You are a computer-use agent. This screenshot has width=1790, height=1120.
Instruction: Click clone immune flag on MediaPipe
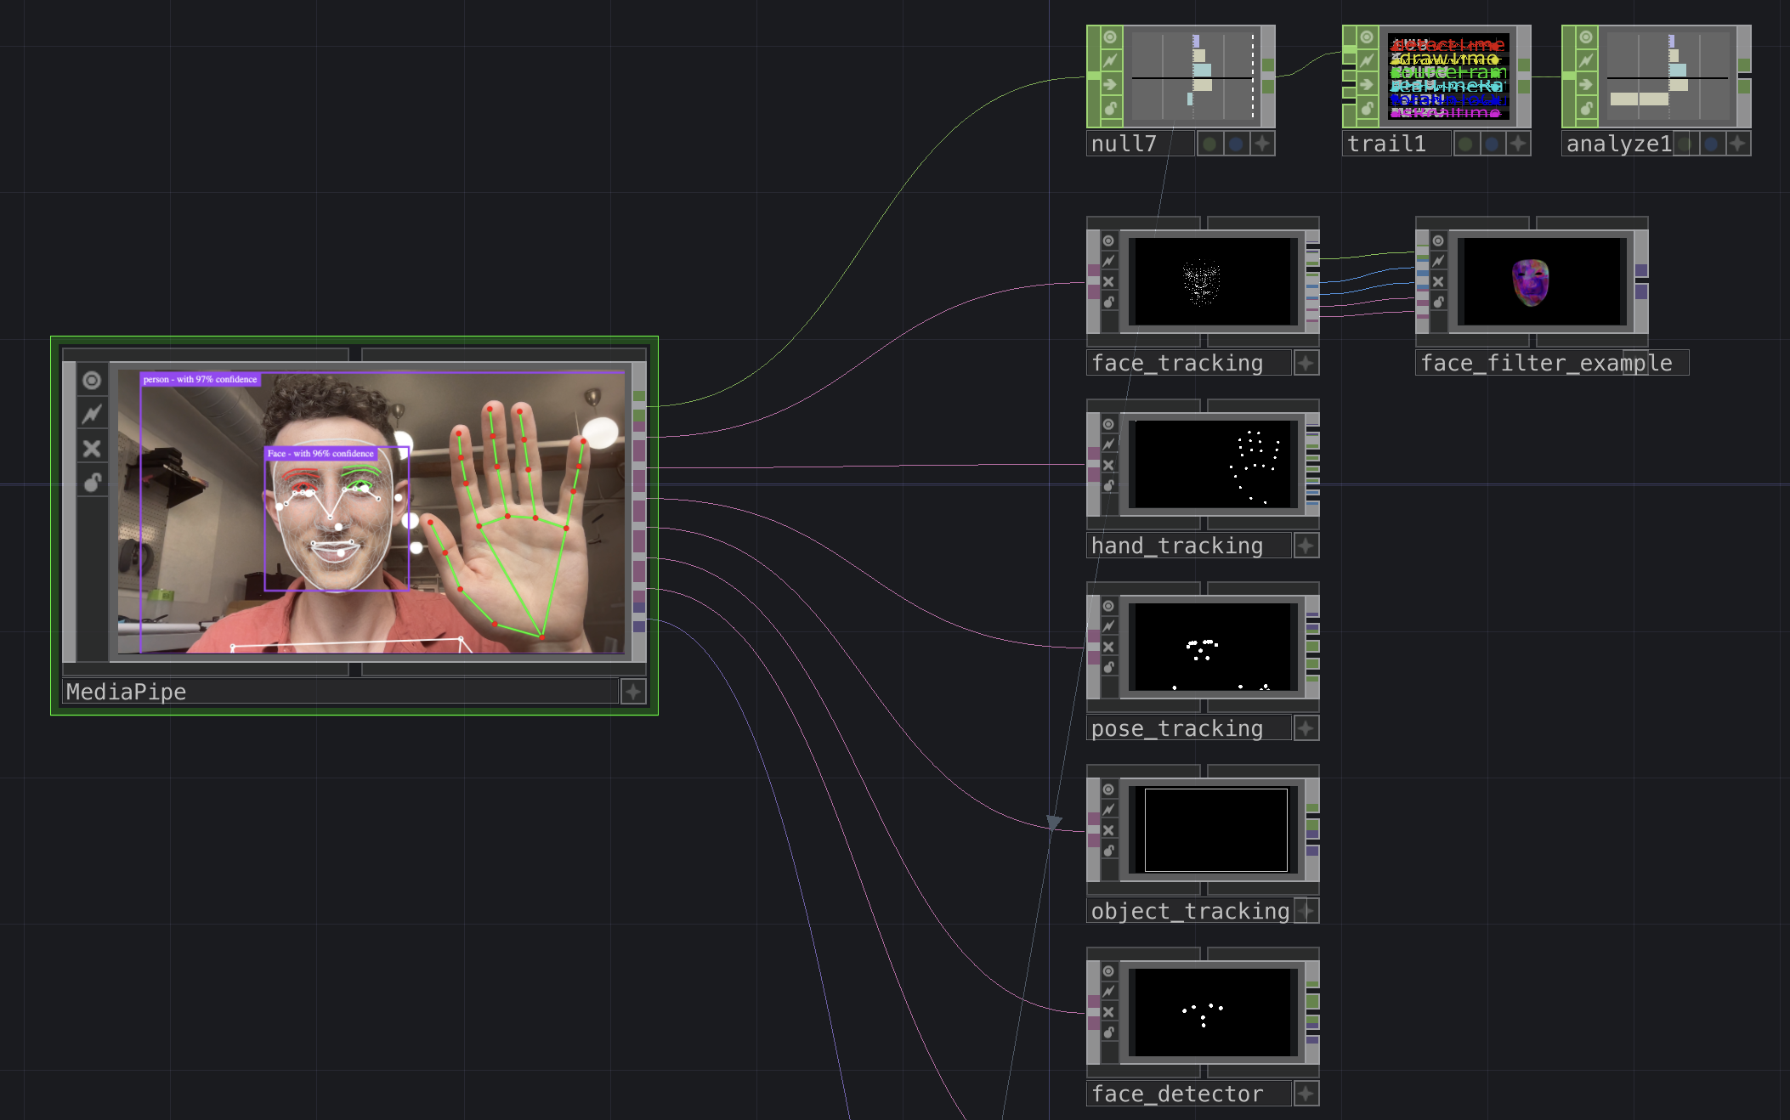pos(92,414)
